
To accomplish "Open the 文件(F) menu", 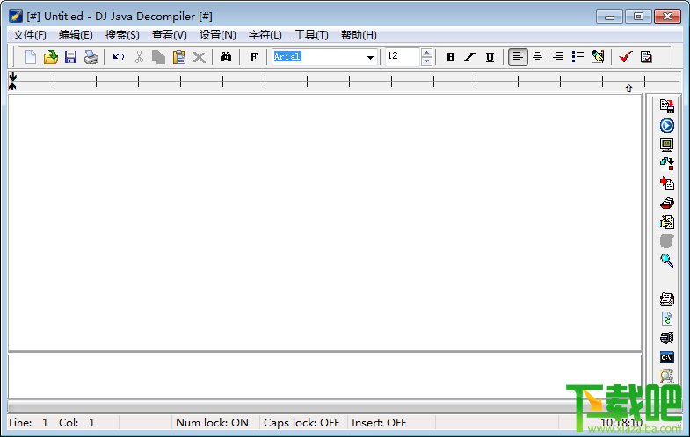I will coord(30,35).
